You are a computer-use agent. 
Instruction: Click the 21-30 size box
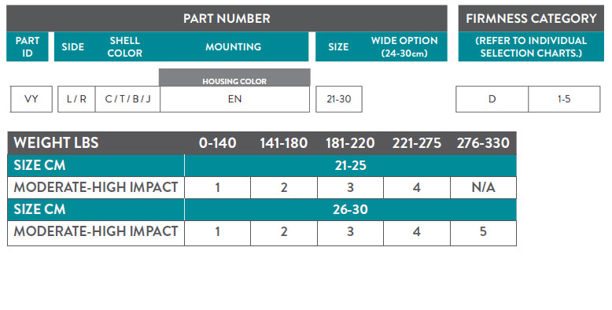click(x=339, y=99)
